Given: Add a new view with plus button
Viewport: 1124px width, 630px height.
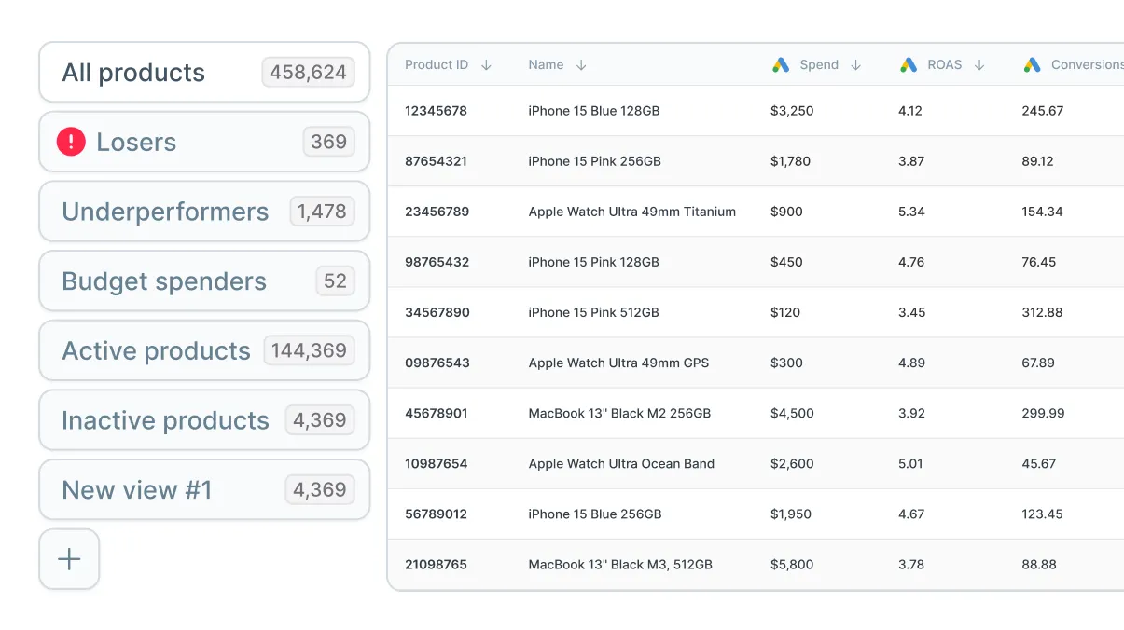Looking at the screenshot, I should point(69,559).
